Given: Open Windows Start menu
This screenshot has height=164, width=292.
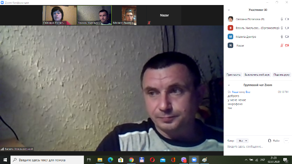Looking at the screenshot, I should (5, 160).
